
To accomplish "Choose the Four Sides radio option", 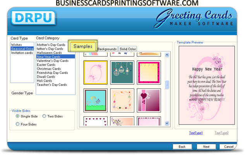I will pos(17,124).
